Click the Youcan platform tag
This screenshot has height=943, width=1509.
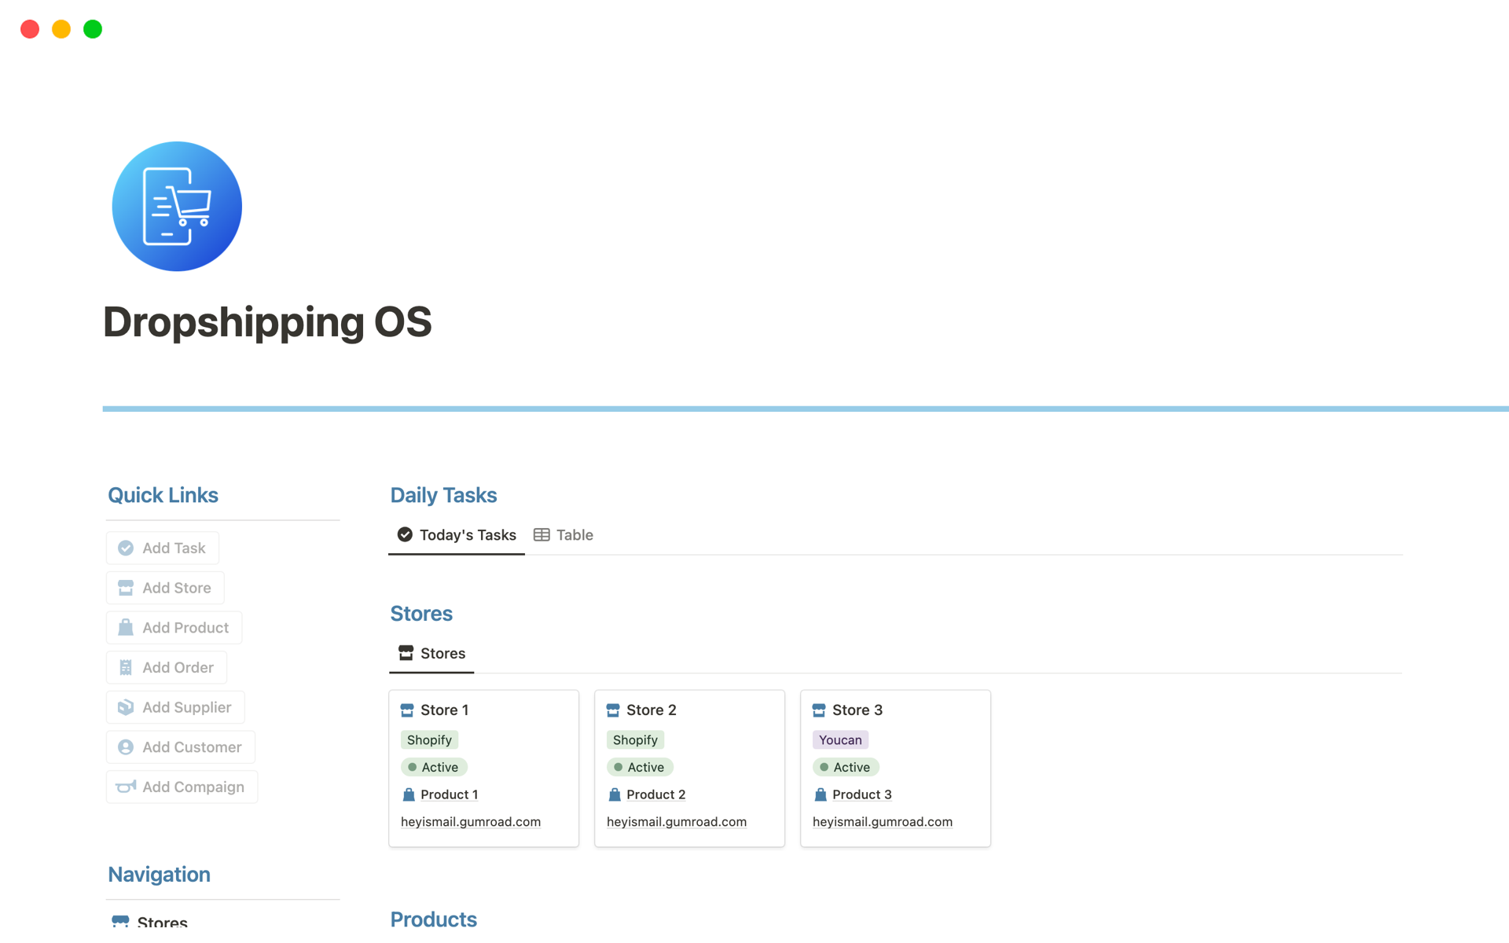839,740
